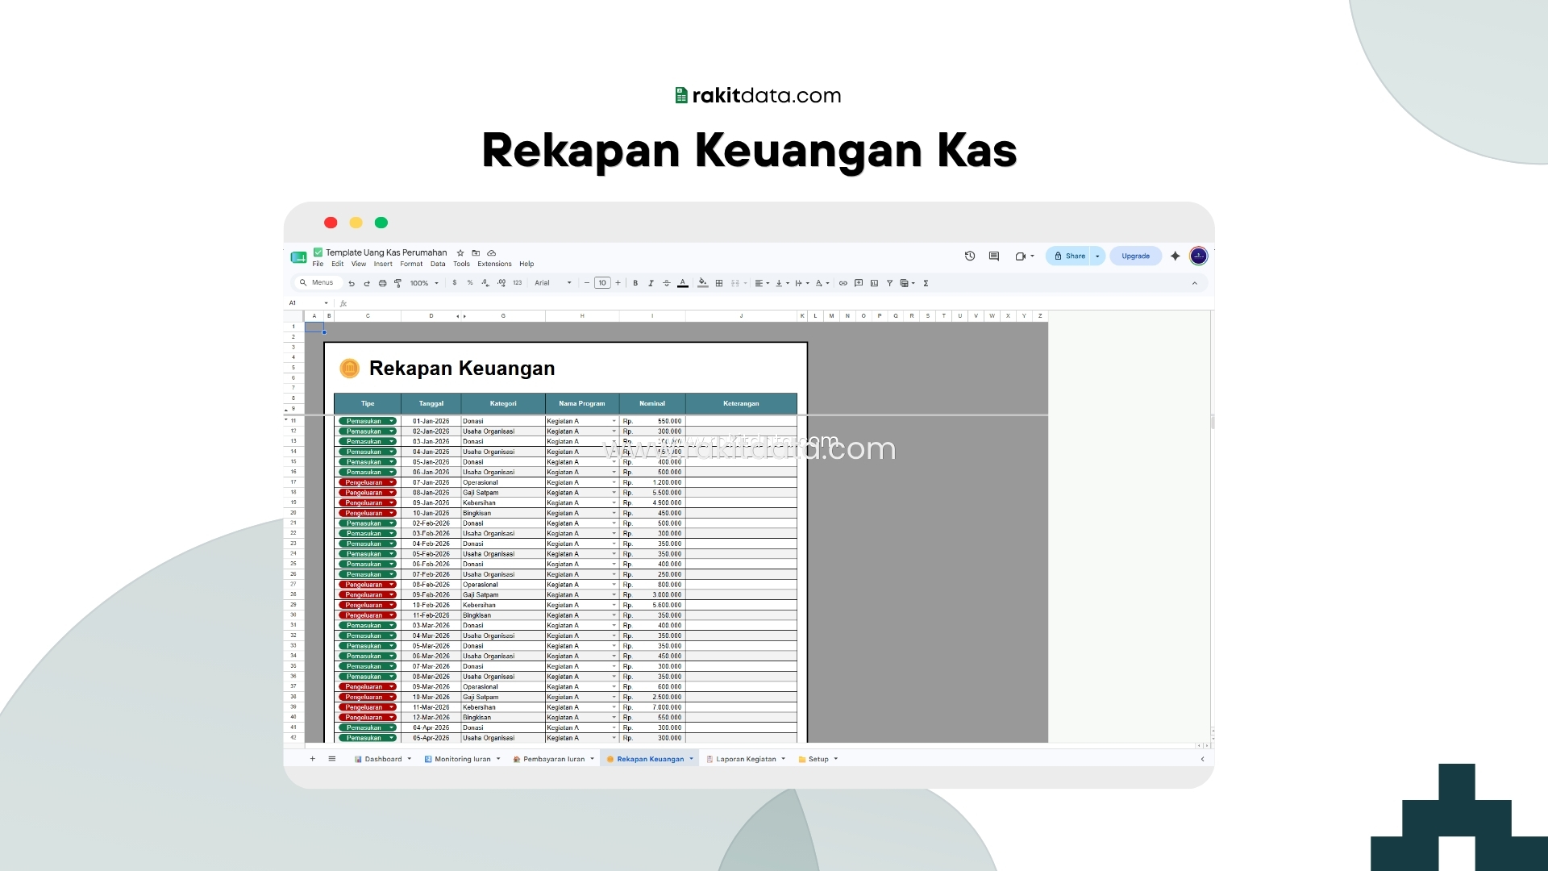Open the filter views dropdown

coord(908,283)
